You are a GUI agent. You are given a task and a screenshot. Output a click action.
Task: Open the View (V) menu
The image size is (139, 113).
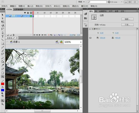(x=22, y=6)
